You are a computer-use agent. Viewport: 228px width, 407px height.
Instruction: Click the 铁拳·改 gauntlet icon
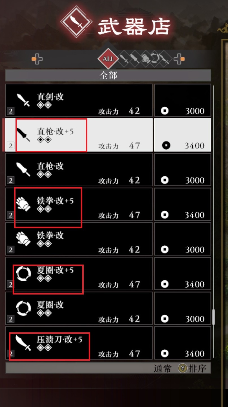point(23,239)
